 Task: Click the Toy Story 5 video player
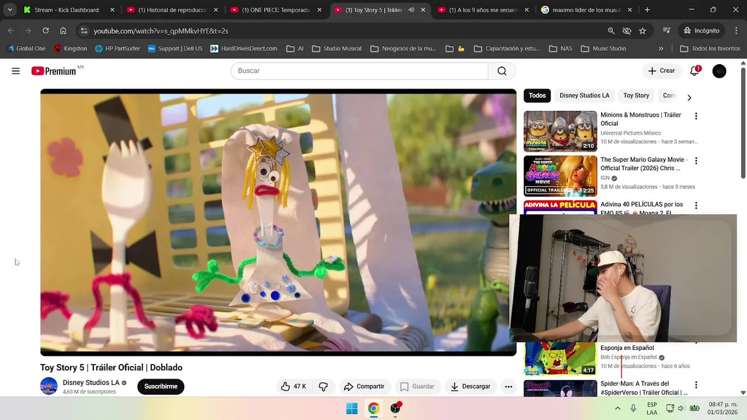[x=278, y=222]
